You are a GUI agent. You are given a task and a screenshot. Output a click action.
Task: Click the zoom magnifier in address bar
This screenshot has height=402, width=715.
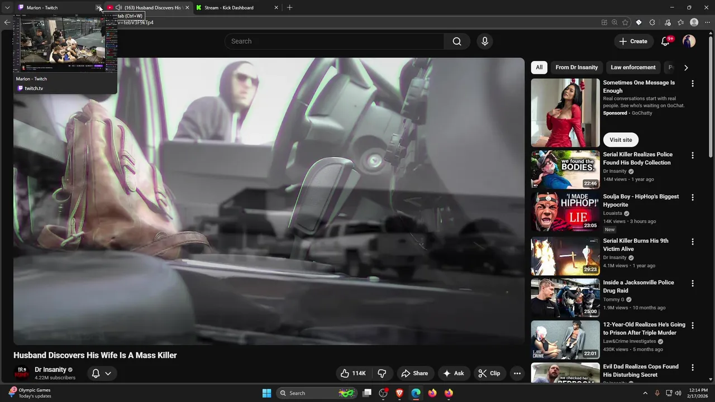tap(614, 22)
